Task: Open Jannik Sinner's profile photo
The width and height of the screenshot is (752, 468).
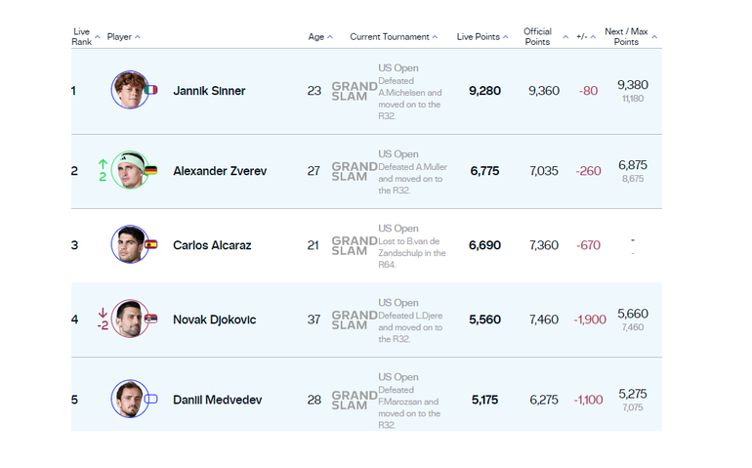Action: click(130, 90)
